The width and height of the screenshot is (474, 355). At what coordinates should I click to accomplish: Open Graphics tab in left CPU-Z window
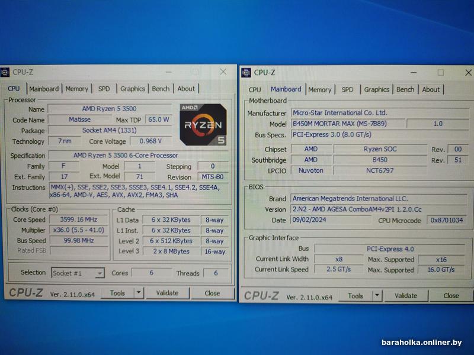tap(133, 89)
